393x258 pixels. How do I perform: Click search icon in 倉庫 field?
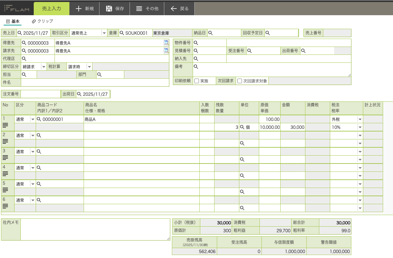tap(122, 33)
